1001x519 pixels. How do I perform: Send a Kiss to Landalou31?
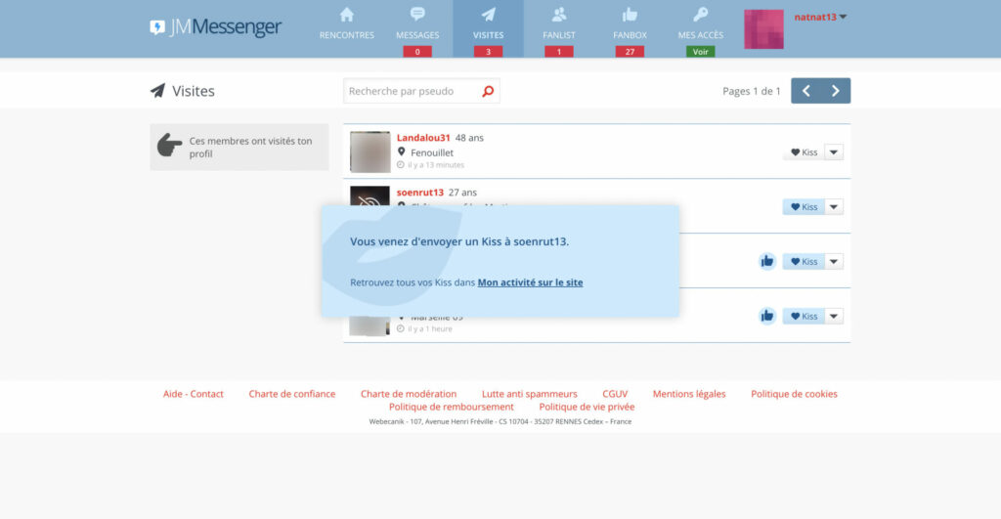click(x=804, y=152)
